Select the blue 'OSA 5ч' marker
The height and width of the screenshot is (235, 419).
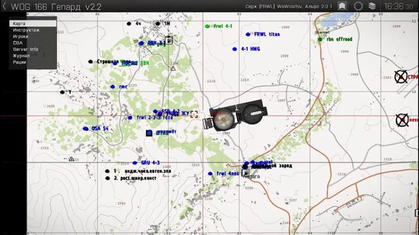pos(86,129)
